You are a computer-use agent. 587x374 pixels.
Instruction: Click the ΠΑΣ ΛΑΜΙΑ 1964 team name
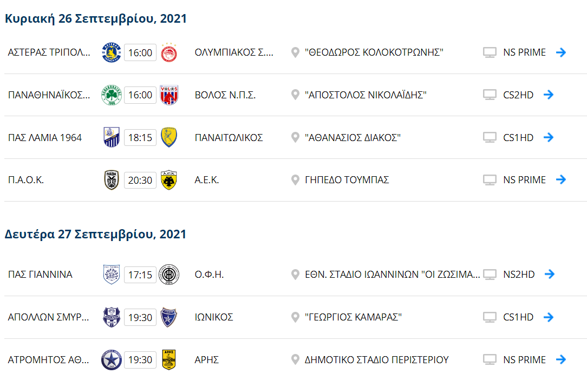coord(45,138)
